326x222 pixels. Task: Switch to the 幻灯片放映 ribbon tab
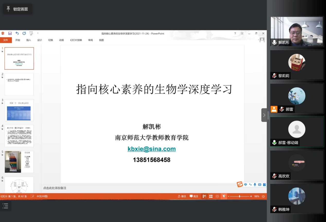click(76, 40)
